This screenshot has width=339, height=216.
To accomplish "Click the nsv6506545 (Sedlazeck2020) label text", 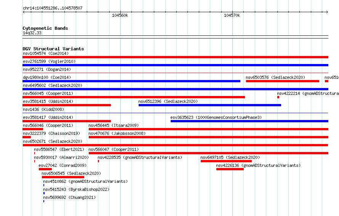I will point(71,173).
